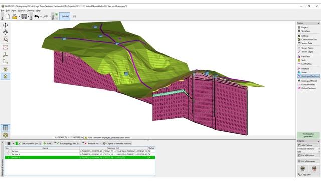Click Edit topology (No. 3) button

(67, 144)
